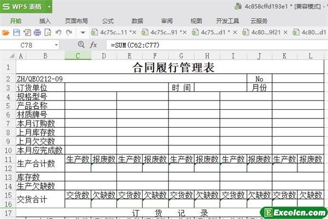
Task: Switch to the 页面布局 tab
Action: click(77, 21)
